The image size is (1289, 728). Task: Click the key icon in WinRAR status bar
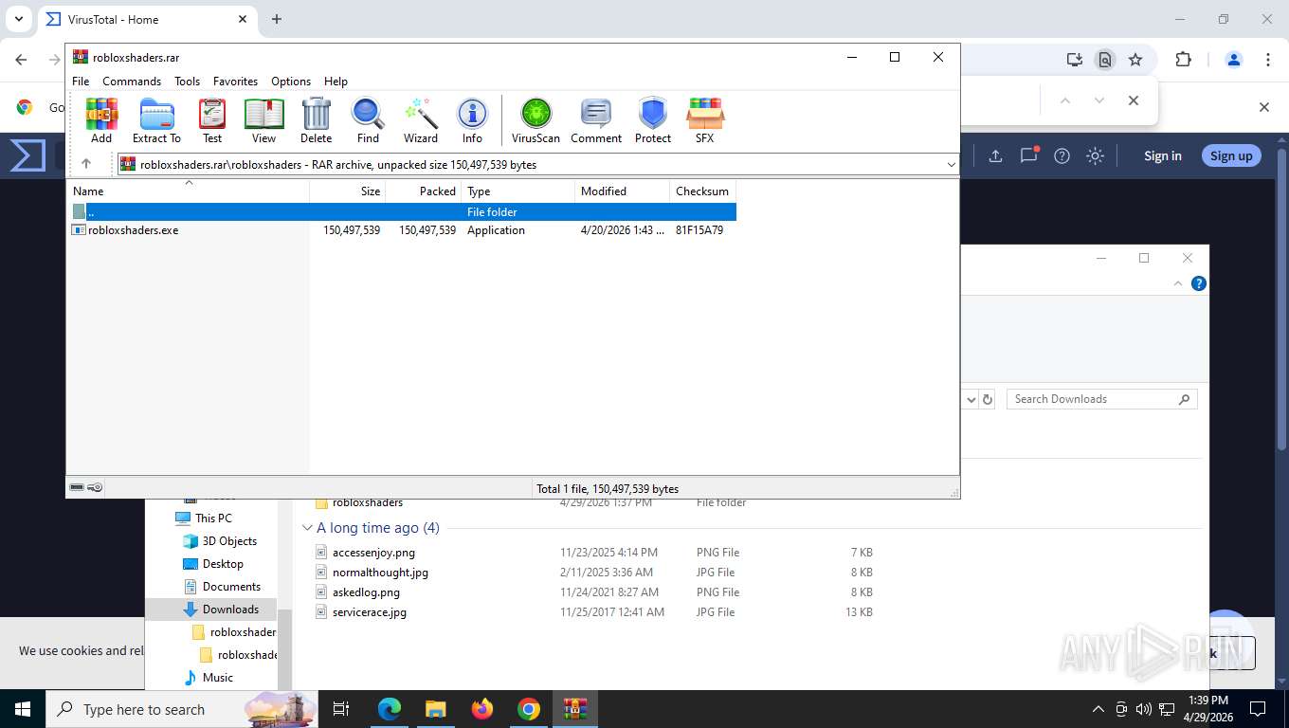(x=95, y=487)
